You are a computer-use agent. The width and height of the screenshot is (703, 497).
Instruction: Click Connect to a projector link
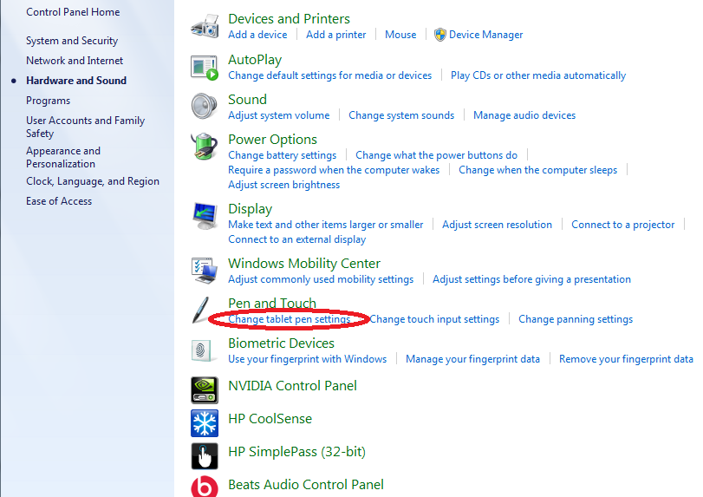click(622, 225)
